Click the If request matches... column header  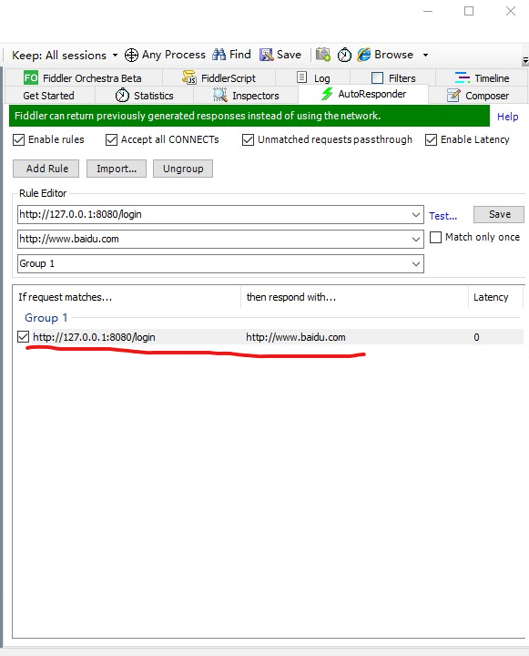pos(127,297)
